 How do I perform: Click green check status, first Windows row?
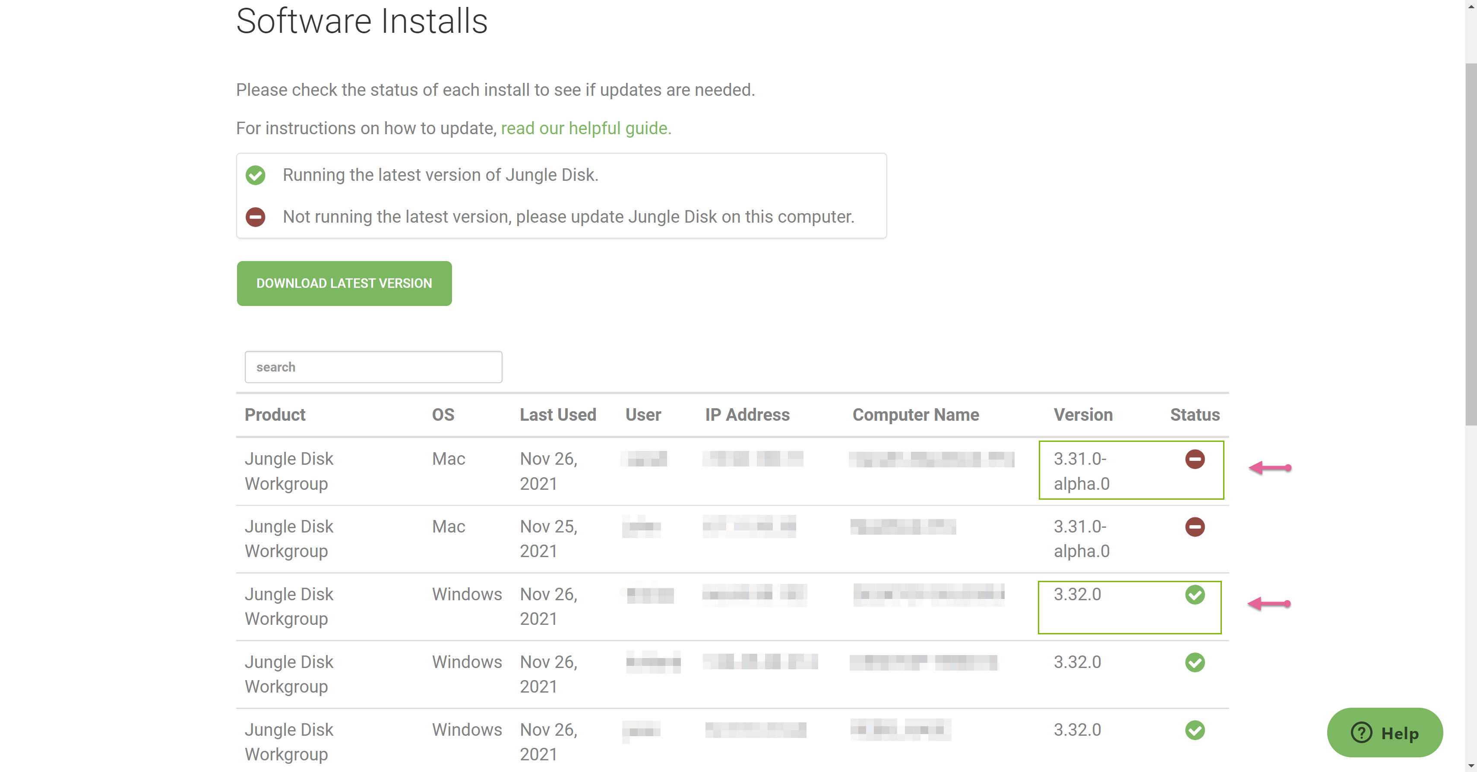pyautogui.click(x=1195, y=594)
